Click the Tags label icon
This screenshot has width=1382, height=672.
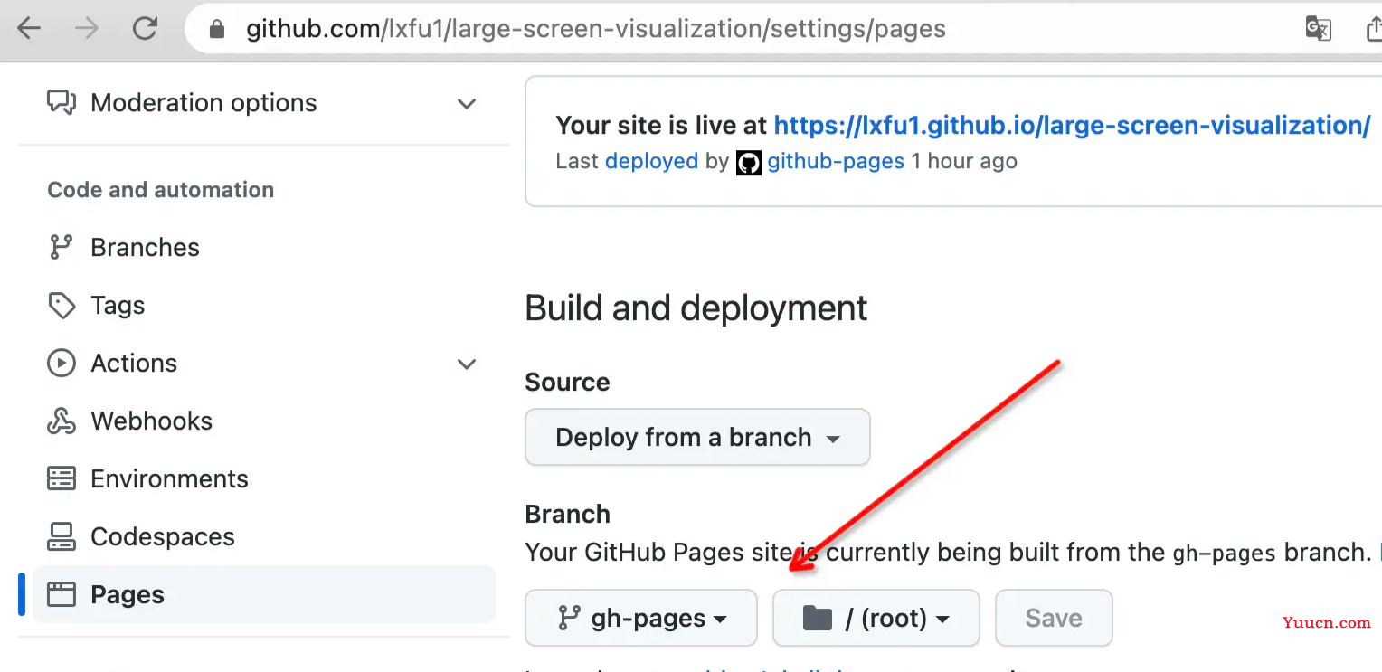62,306
